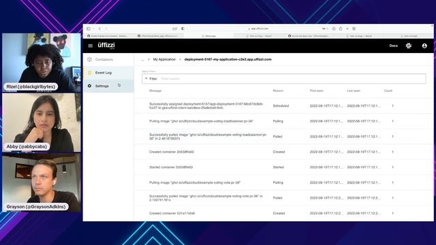This screenshot has height=245, width=436.
Task: Switch to the first GitHub browser tab
Action: [108, 36]
